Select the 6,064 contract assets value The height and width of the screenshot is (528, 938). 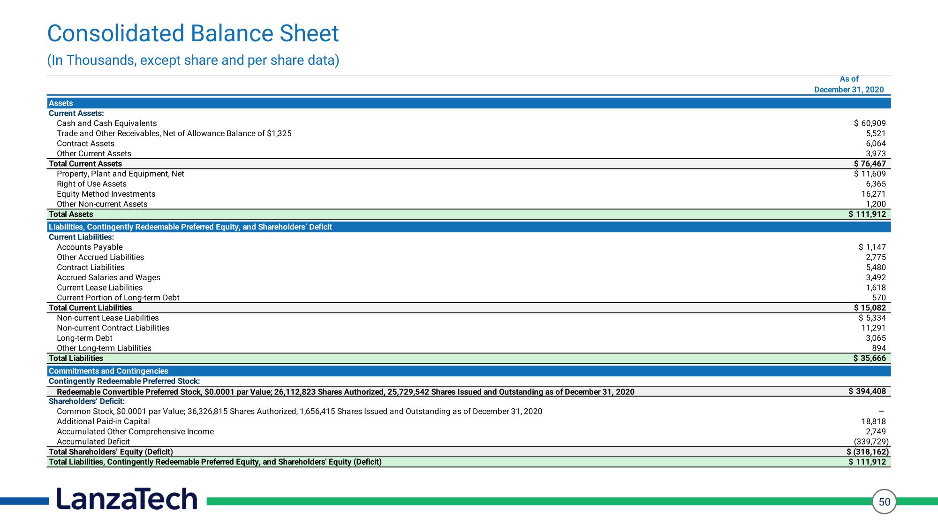(x=876, y=144)
